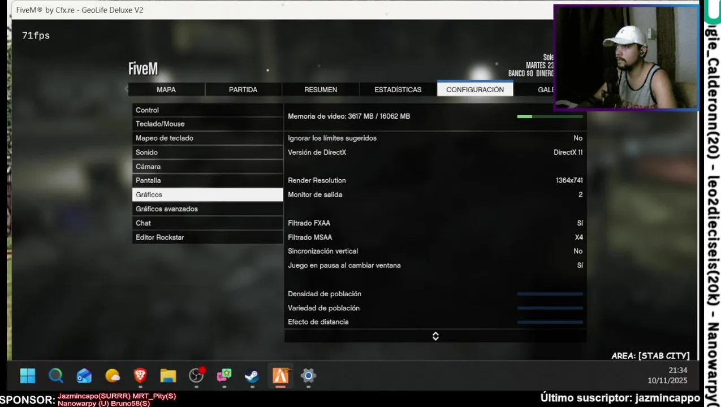Open the Windows Start menu
Screen dimensions: 721x407
[x=28, y=375]
